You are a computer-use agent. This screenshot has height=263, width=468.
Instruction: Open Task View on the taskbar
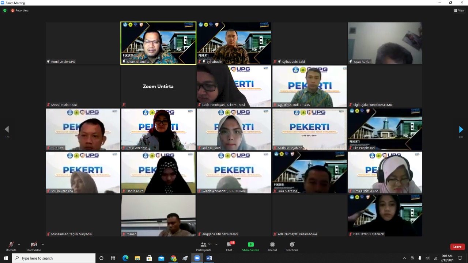pyautogui.click(x=113, y=258)
